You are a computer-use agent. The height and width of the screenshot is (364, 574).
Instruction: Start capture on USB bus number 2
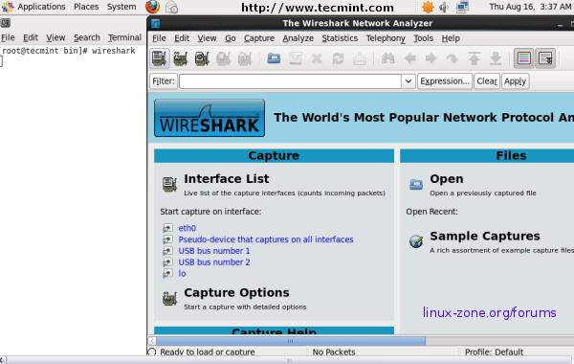click(x=214, y=262)
